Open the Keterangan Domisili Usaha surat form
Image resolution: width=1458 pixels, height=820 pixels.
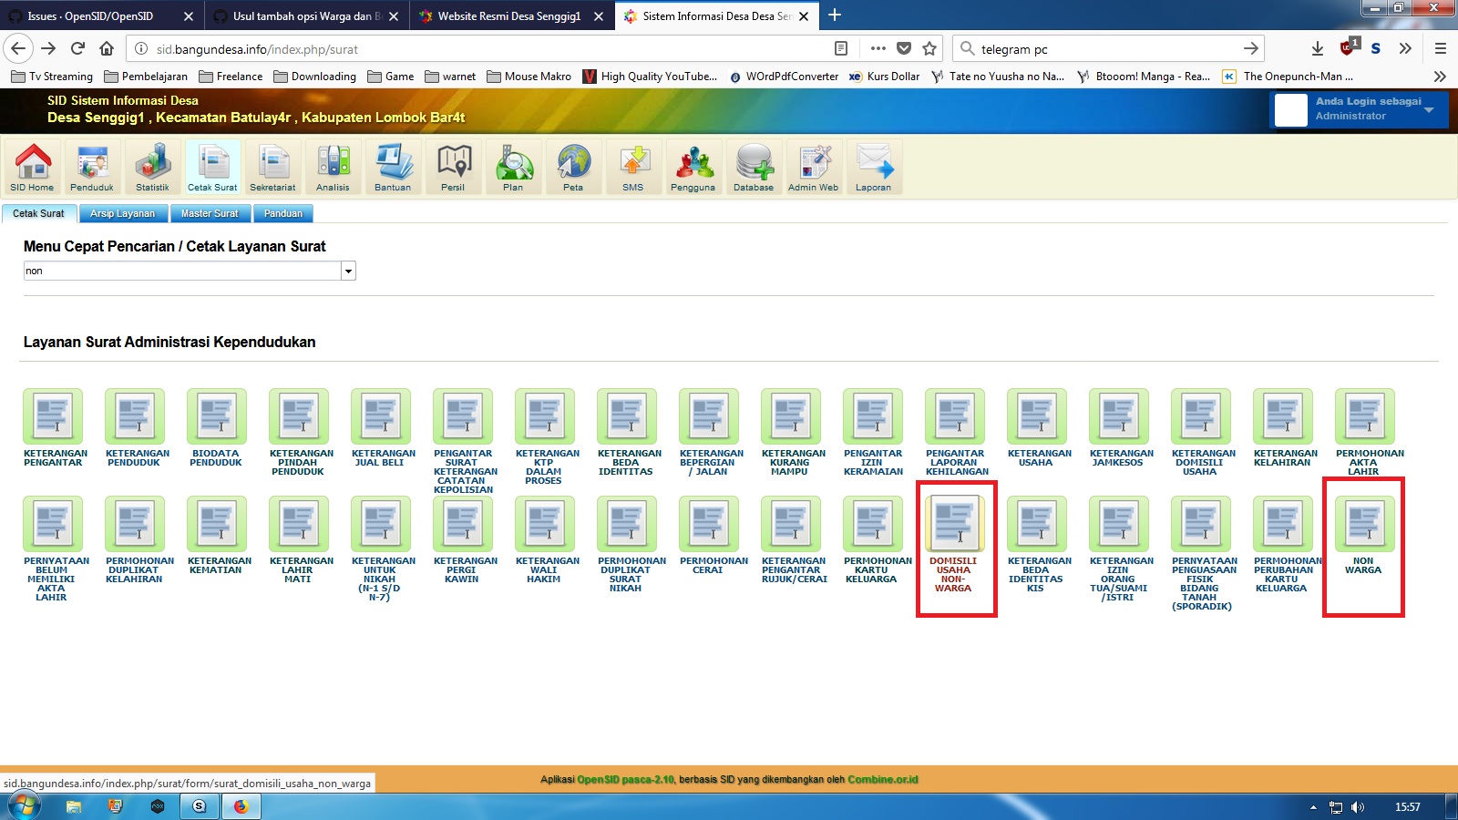(1200, 416)
